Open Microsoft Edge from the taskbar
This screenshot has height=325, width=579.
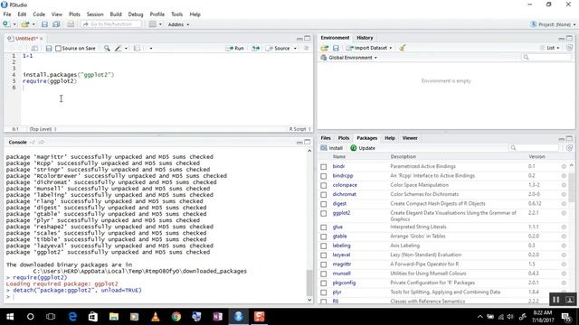point(72,317)
